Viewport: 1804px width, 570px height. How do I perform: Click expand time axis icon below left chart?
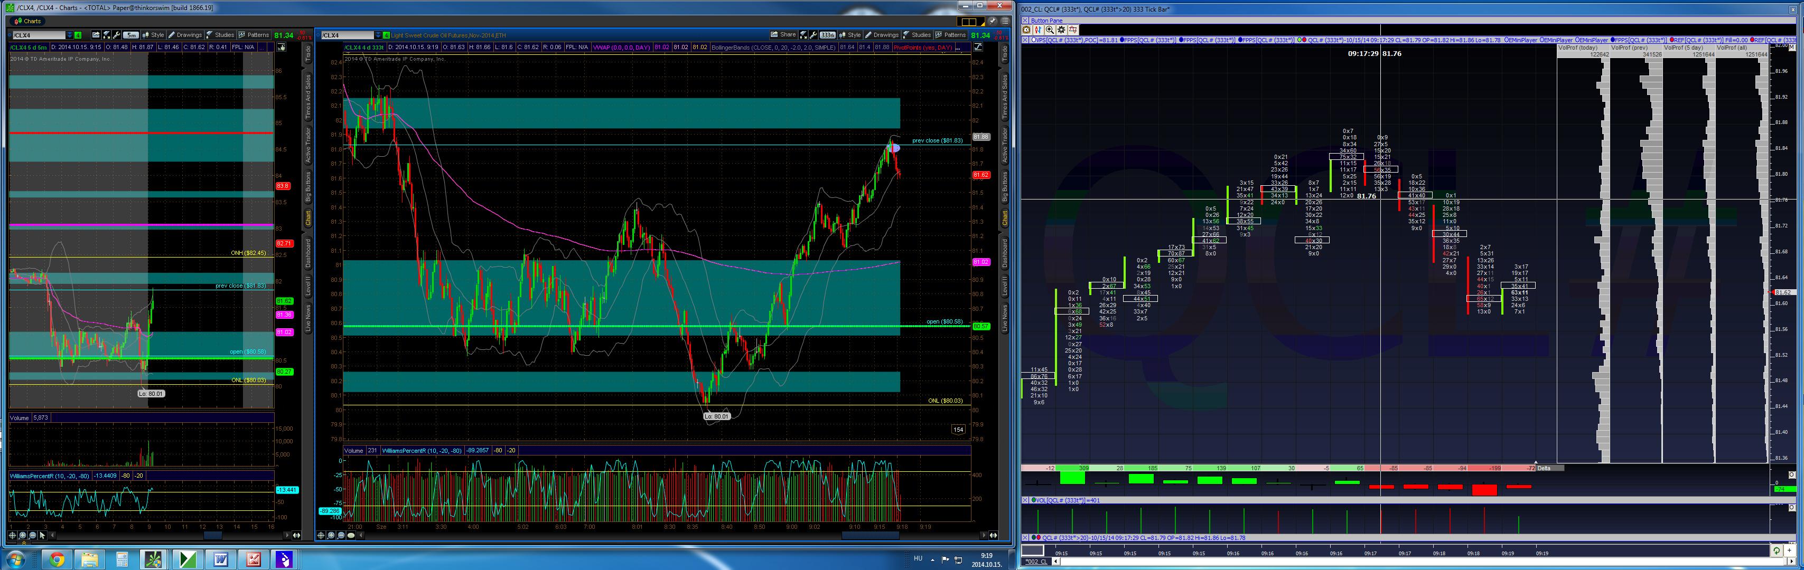tap(296, 536)
